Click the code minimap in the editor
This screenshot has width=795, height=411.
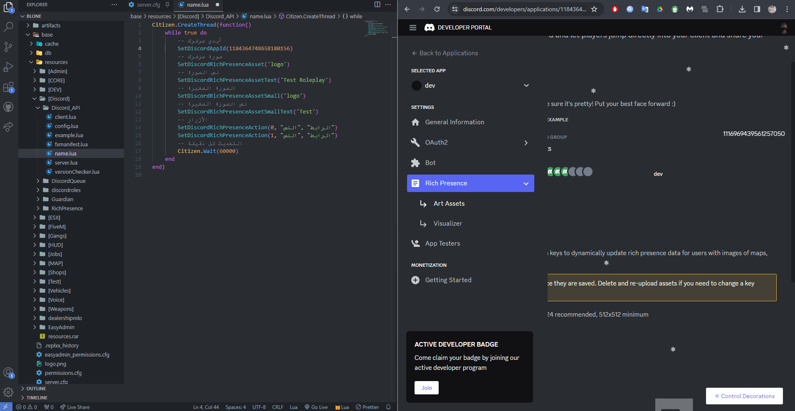pyautogui.click(x=377, y=28)
